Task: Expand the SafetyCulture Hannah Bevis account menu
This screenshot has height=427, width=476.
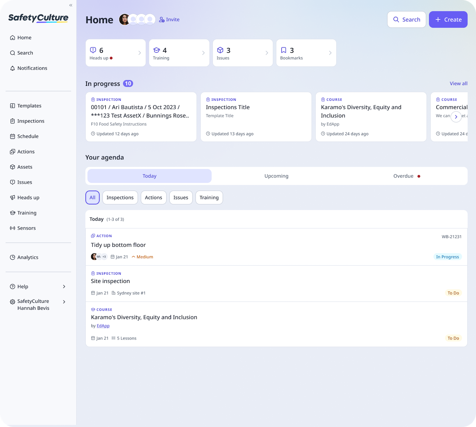Action: (x=38, y=304)
